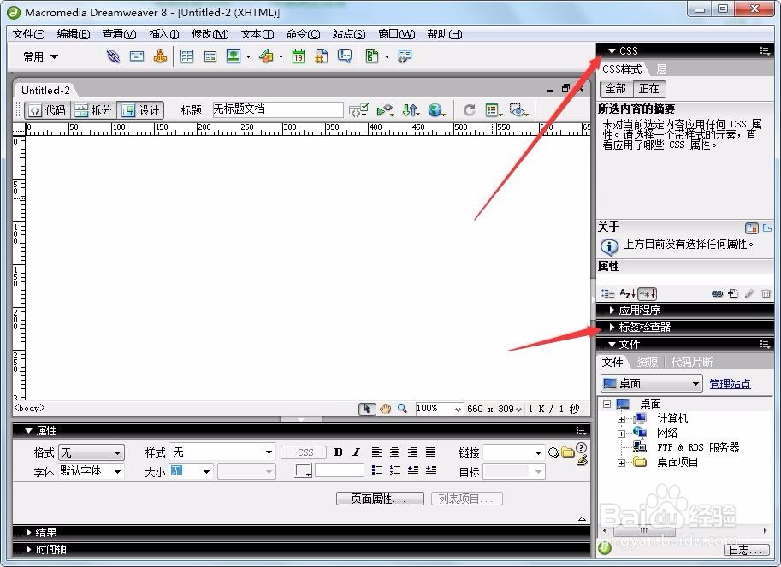Click the Validate markup icon
Screen dimensions: 781x567
pyautogui.click(x=358, y=110)
